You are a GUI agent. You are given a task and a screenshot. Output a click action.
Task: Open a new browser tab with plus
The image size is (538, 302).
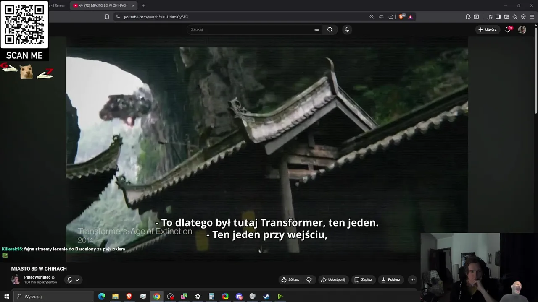pos(143,5)
